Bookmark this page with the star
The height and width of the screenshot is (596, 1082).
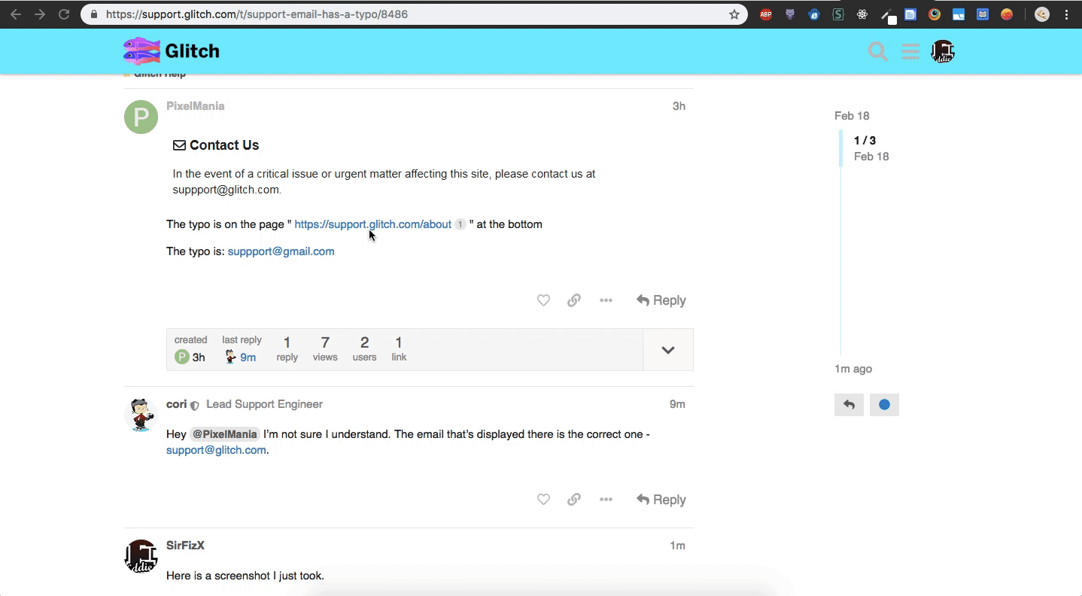(x=734, y=14)
